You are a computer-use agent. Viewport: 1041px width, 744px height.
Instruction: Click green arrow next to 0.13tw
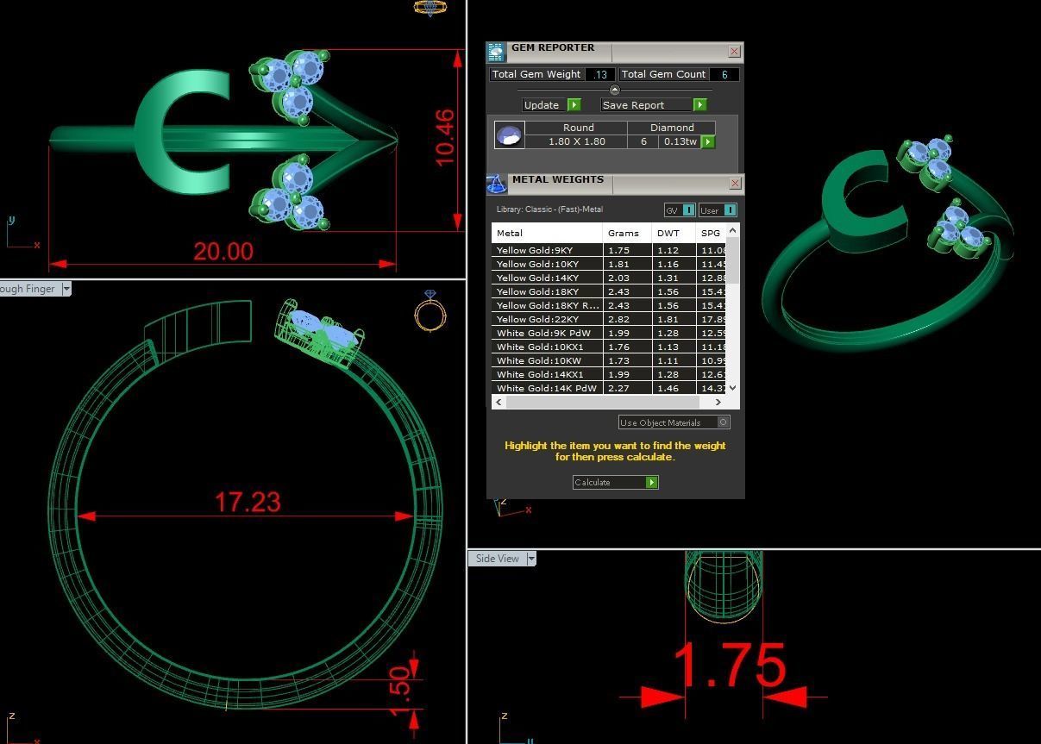coord(708,141)
